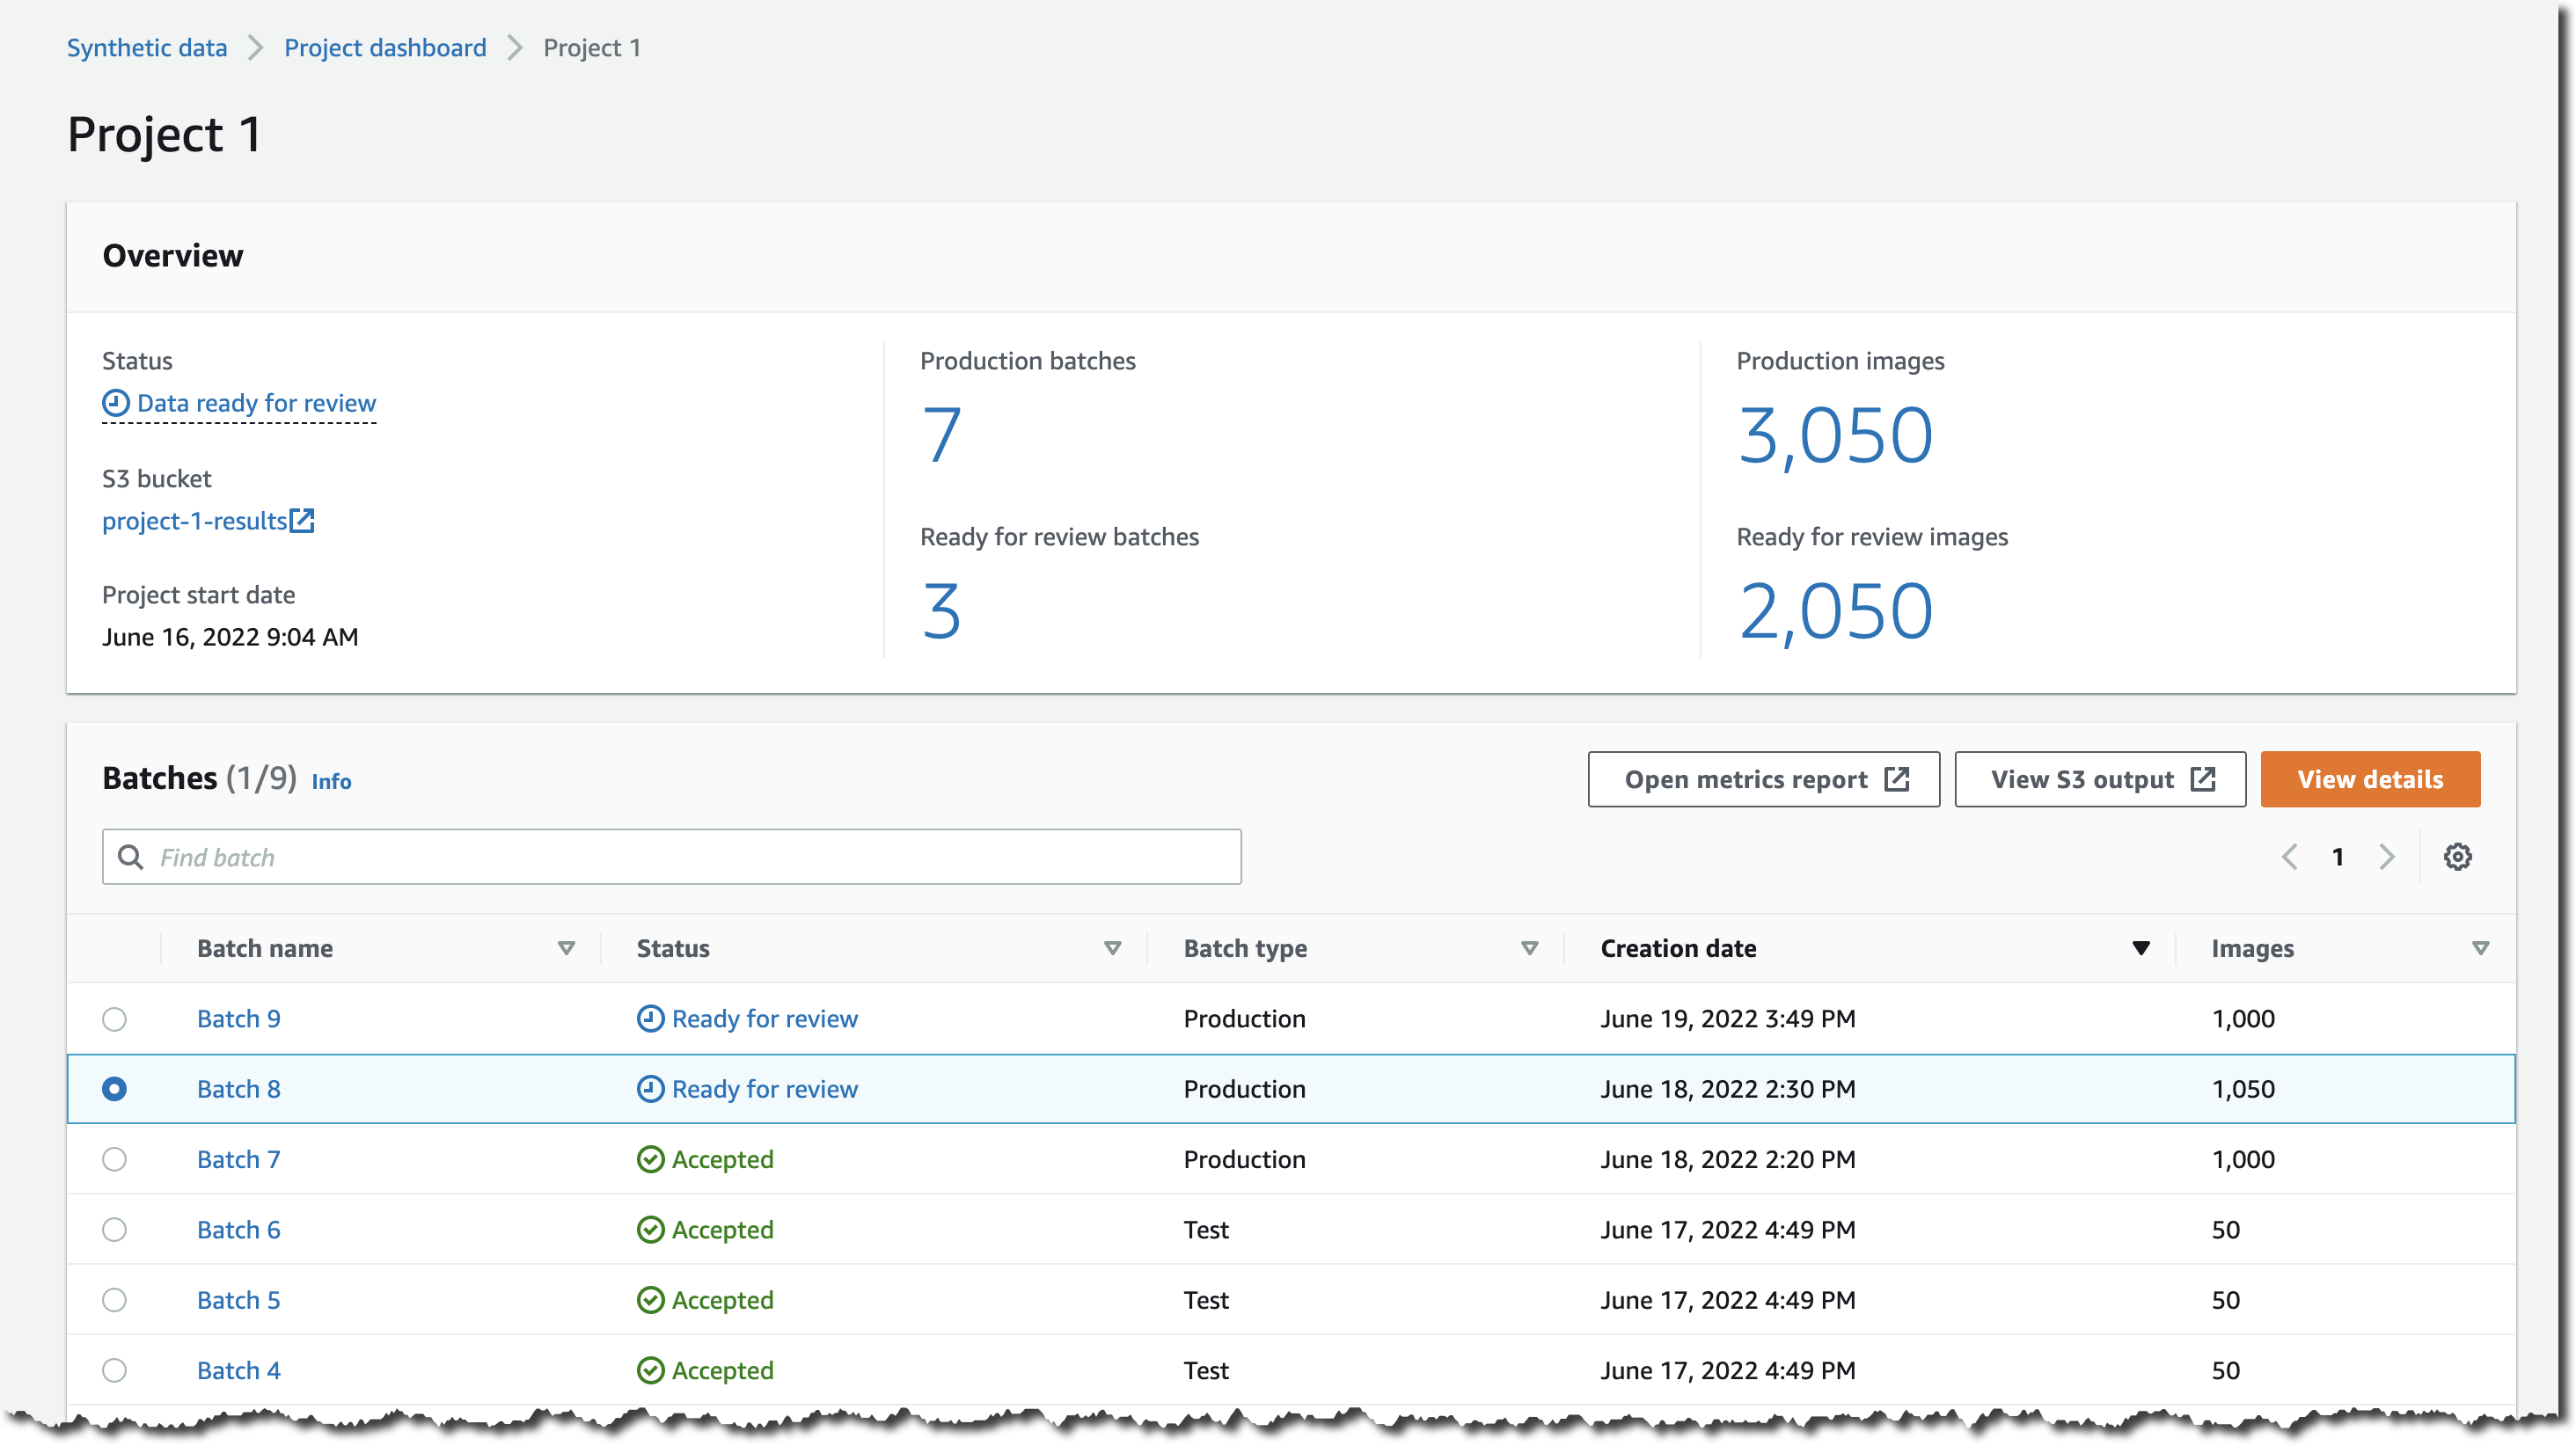Viewport: 2576px width, 1446px height.
Task: Select the radio button for Batch 7
Action: pos(115,1159)
